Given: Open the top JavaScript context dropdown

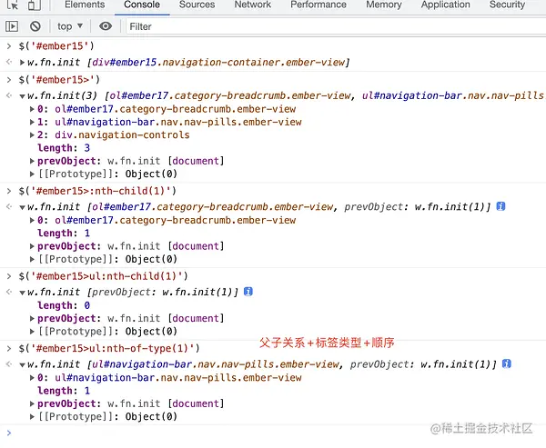Looking at the screenshot, I should [x=70, y=26].
